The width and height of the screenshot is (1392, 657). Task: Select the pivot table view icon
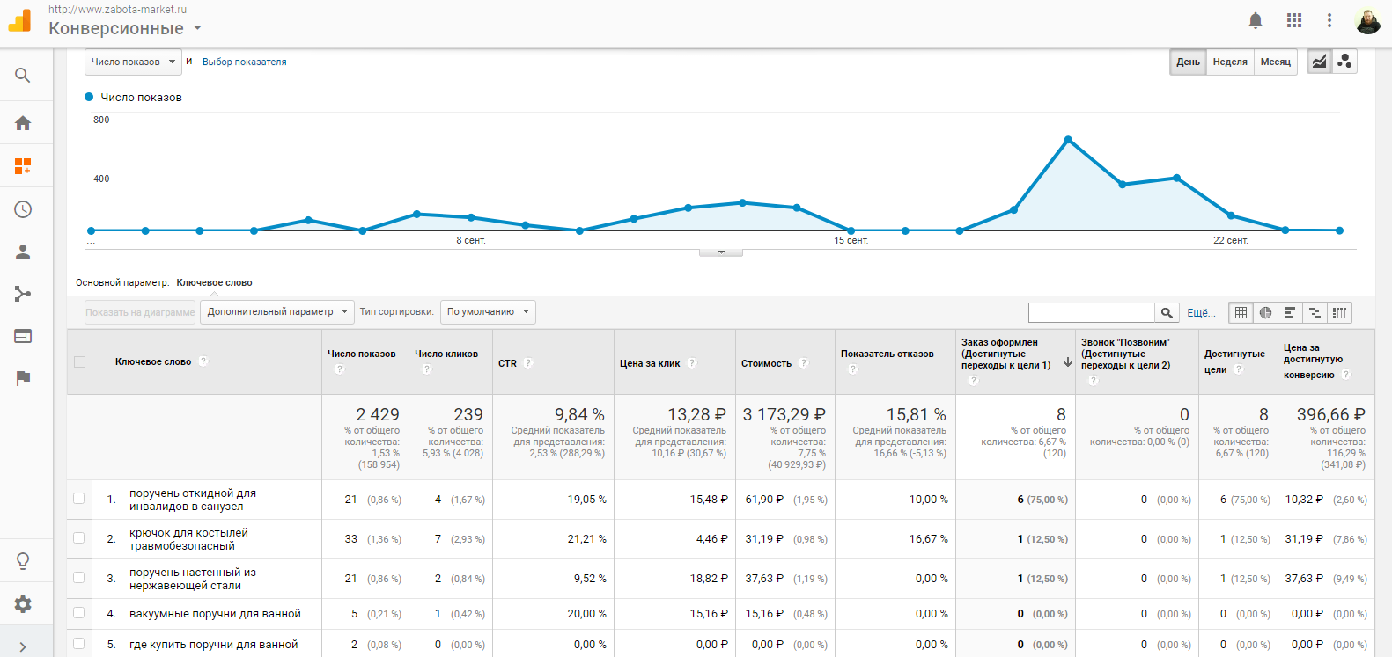click(x=1339, y=312)
